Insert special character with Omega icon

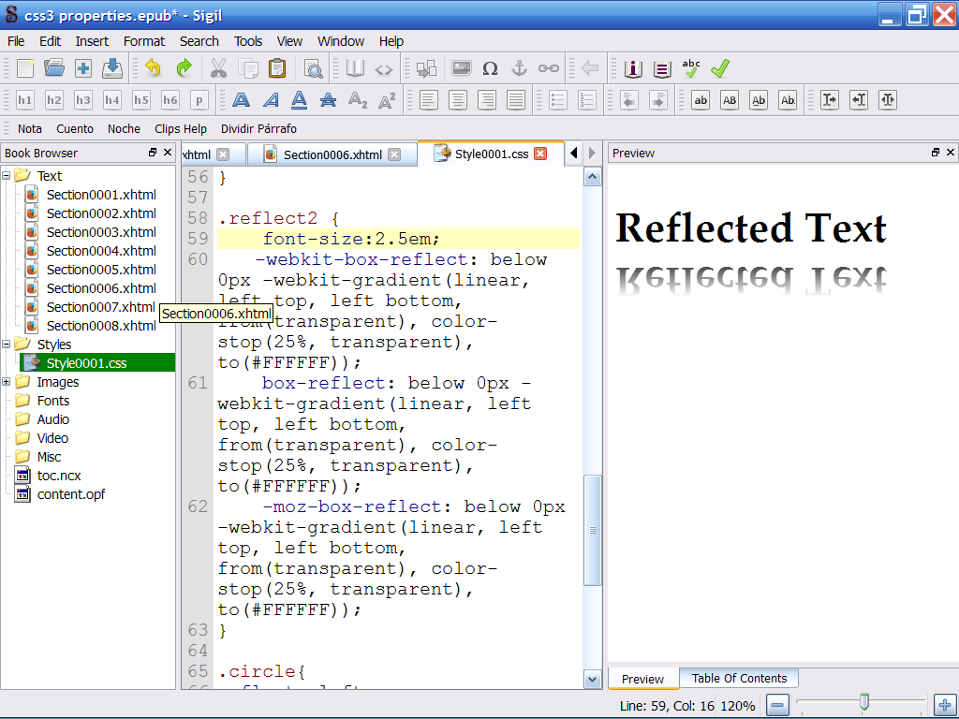pos(490,68)
